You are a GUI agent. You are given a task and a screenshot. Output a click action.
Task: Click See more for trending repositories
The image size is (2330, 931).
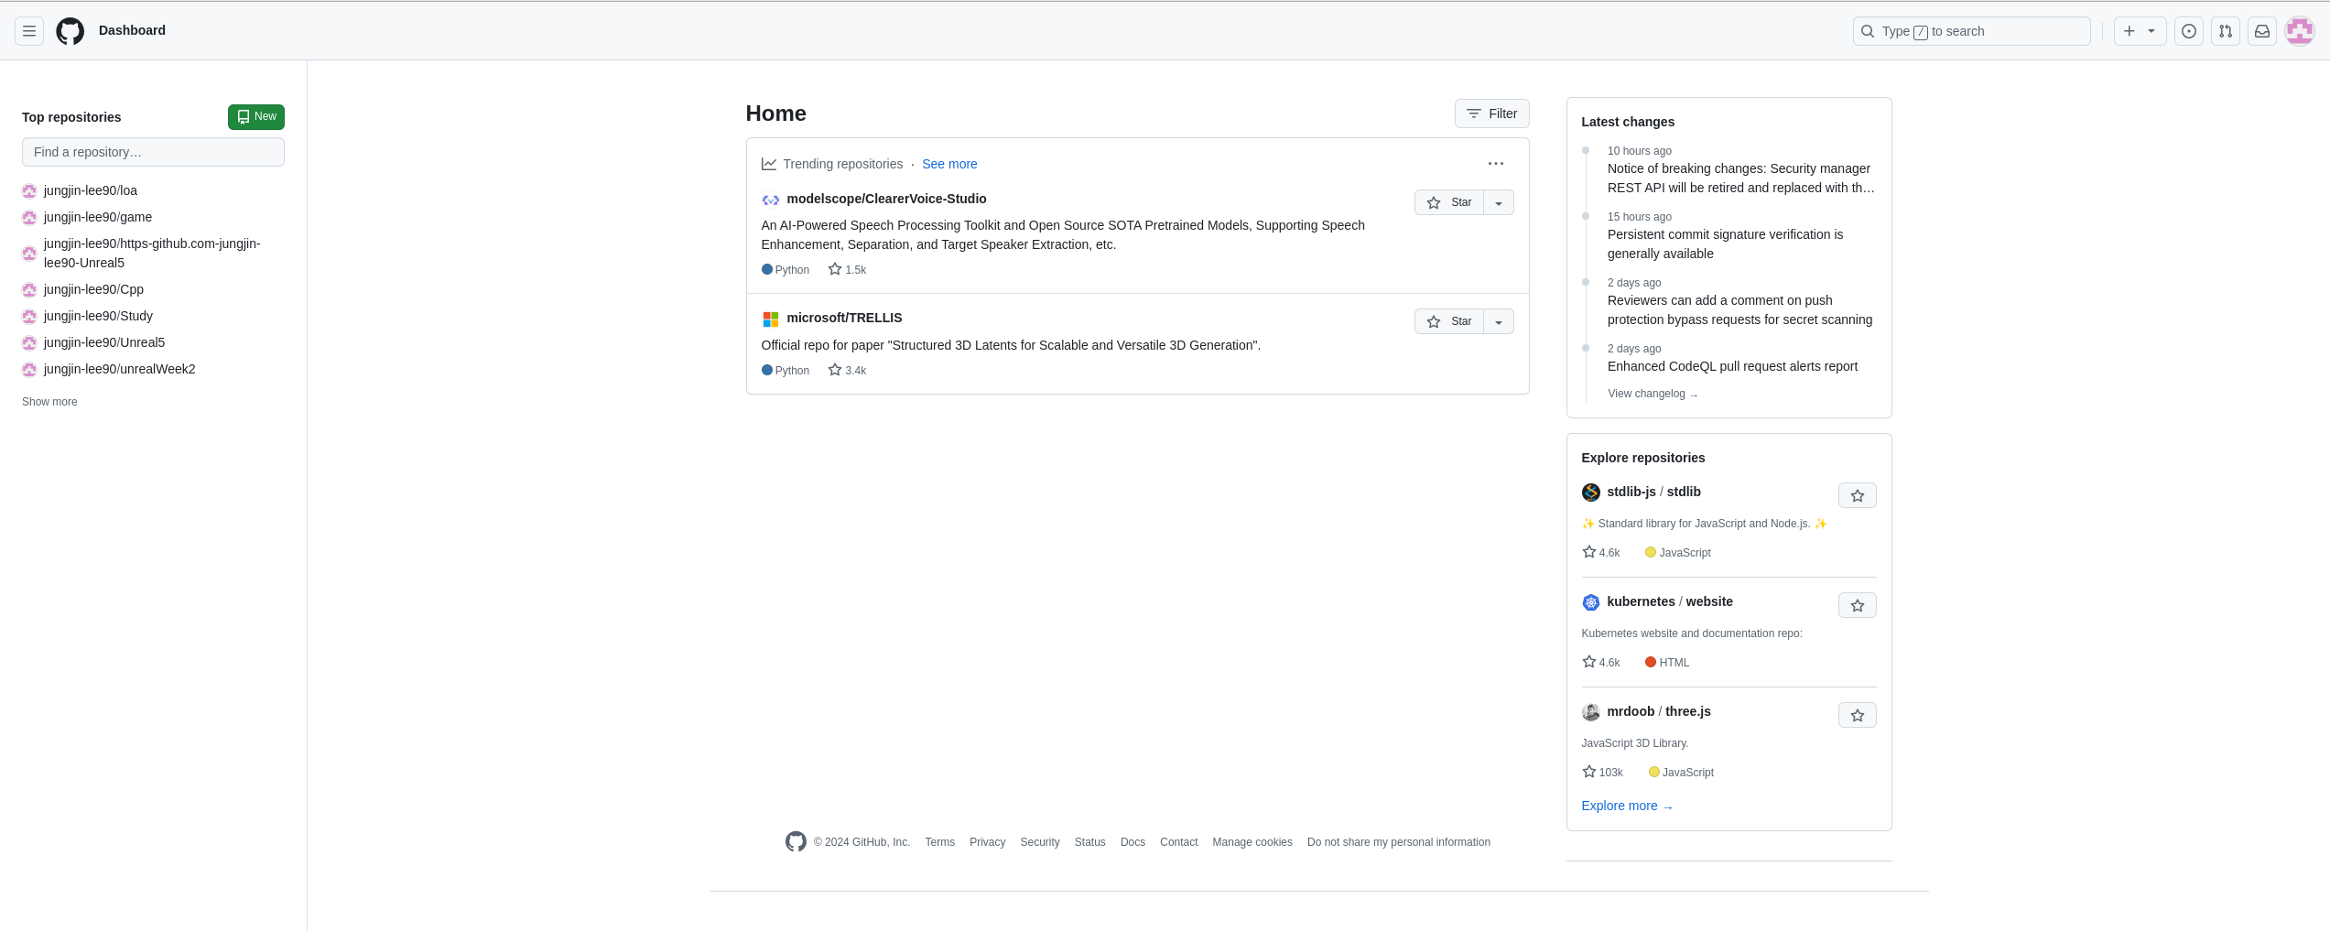coord(949,164)
